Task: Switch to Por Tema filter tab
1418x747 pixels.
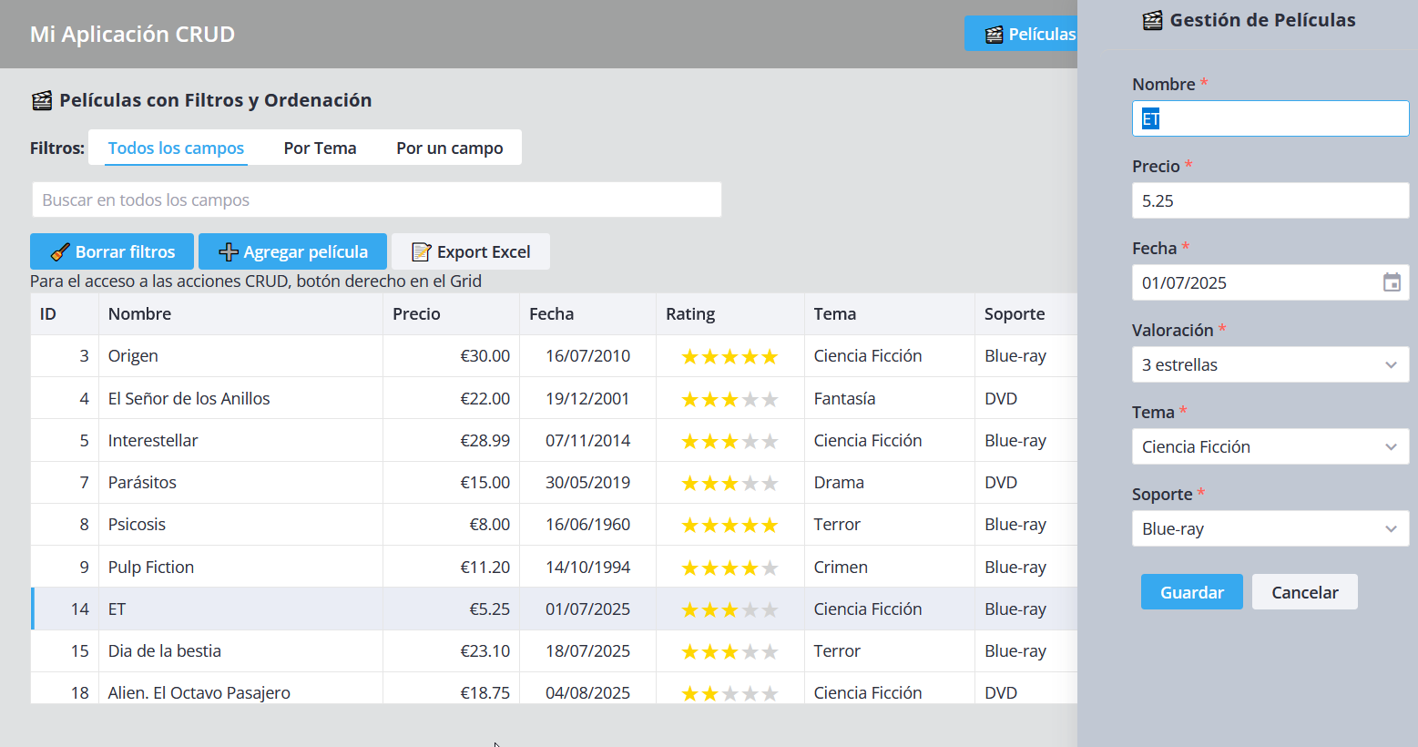Action: coord(320,148)
